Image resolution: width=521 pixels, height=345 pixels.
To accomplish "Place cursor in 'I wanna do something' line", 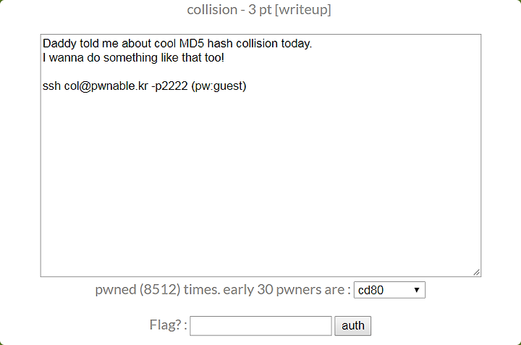I will click(x=133, y=58).
